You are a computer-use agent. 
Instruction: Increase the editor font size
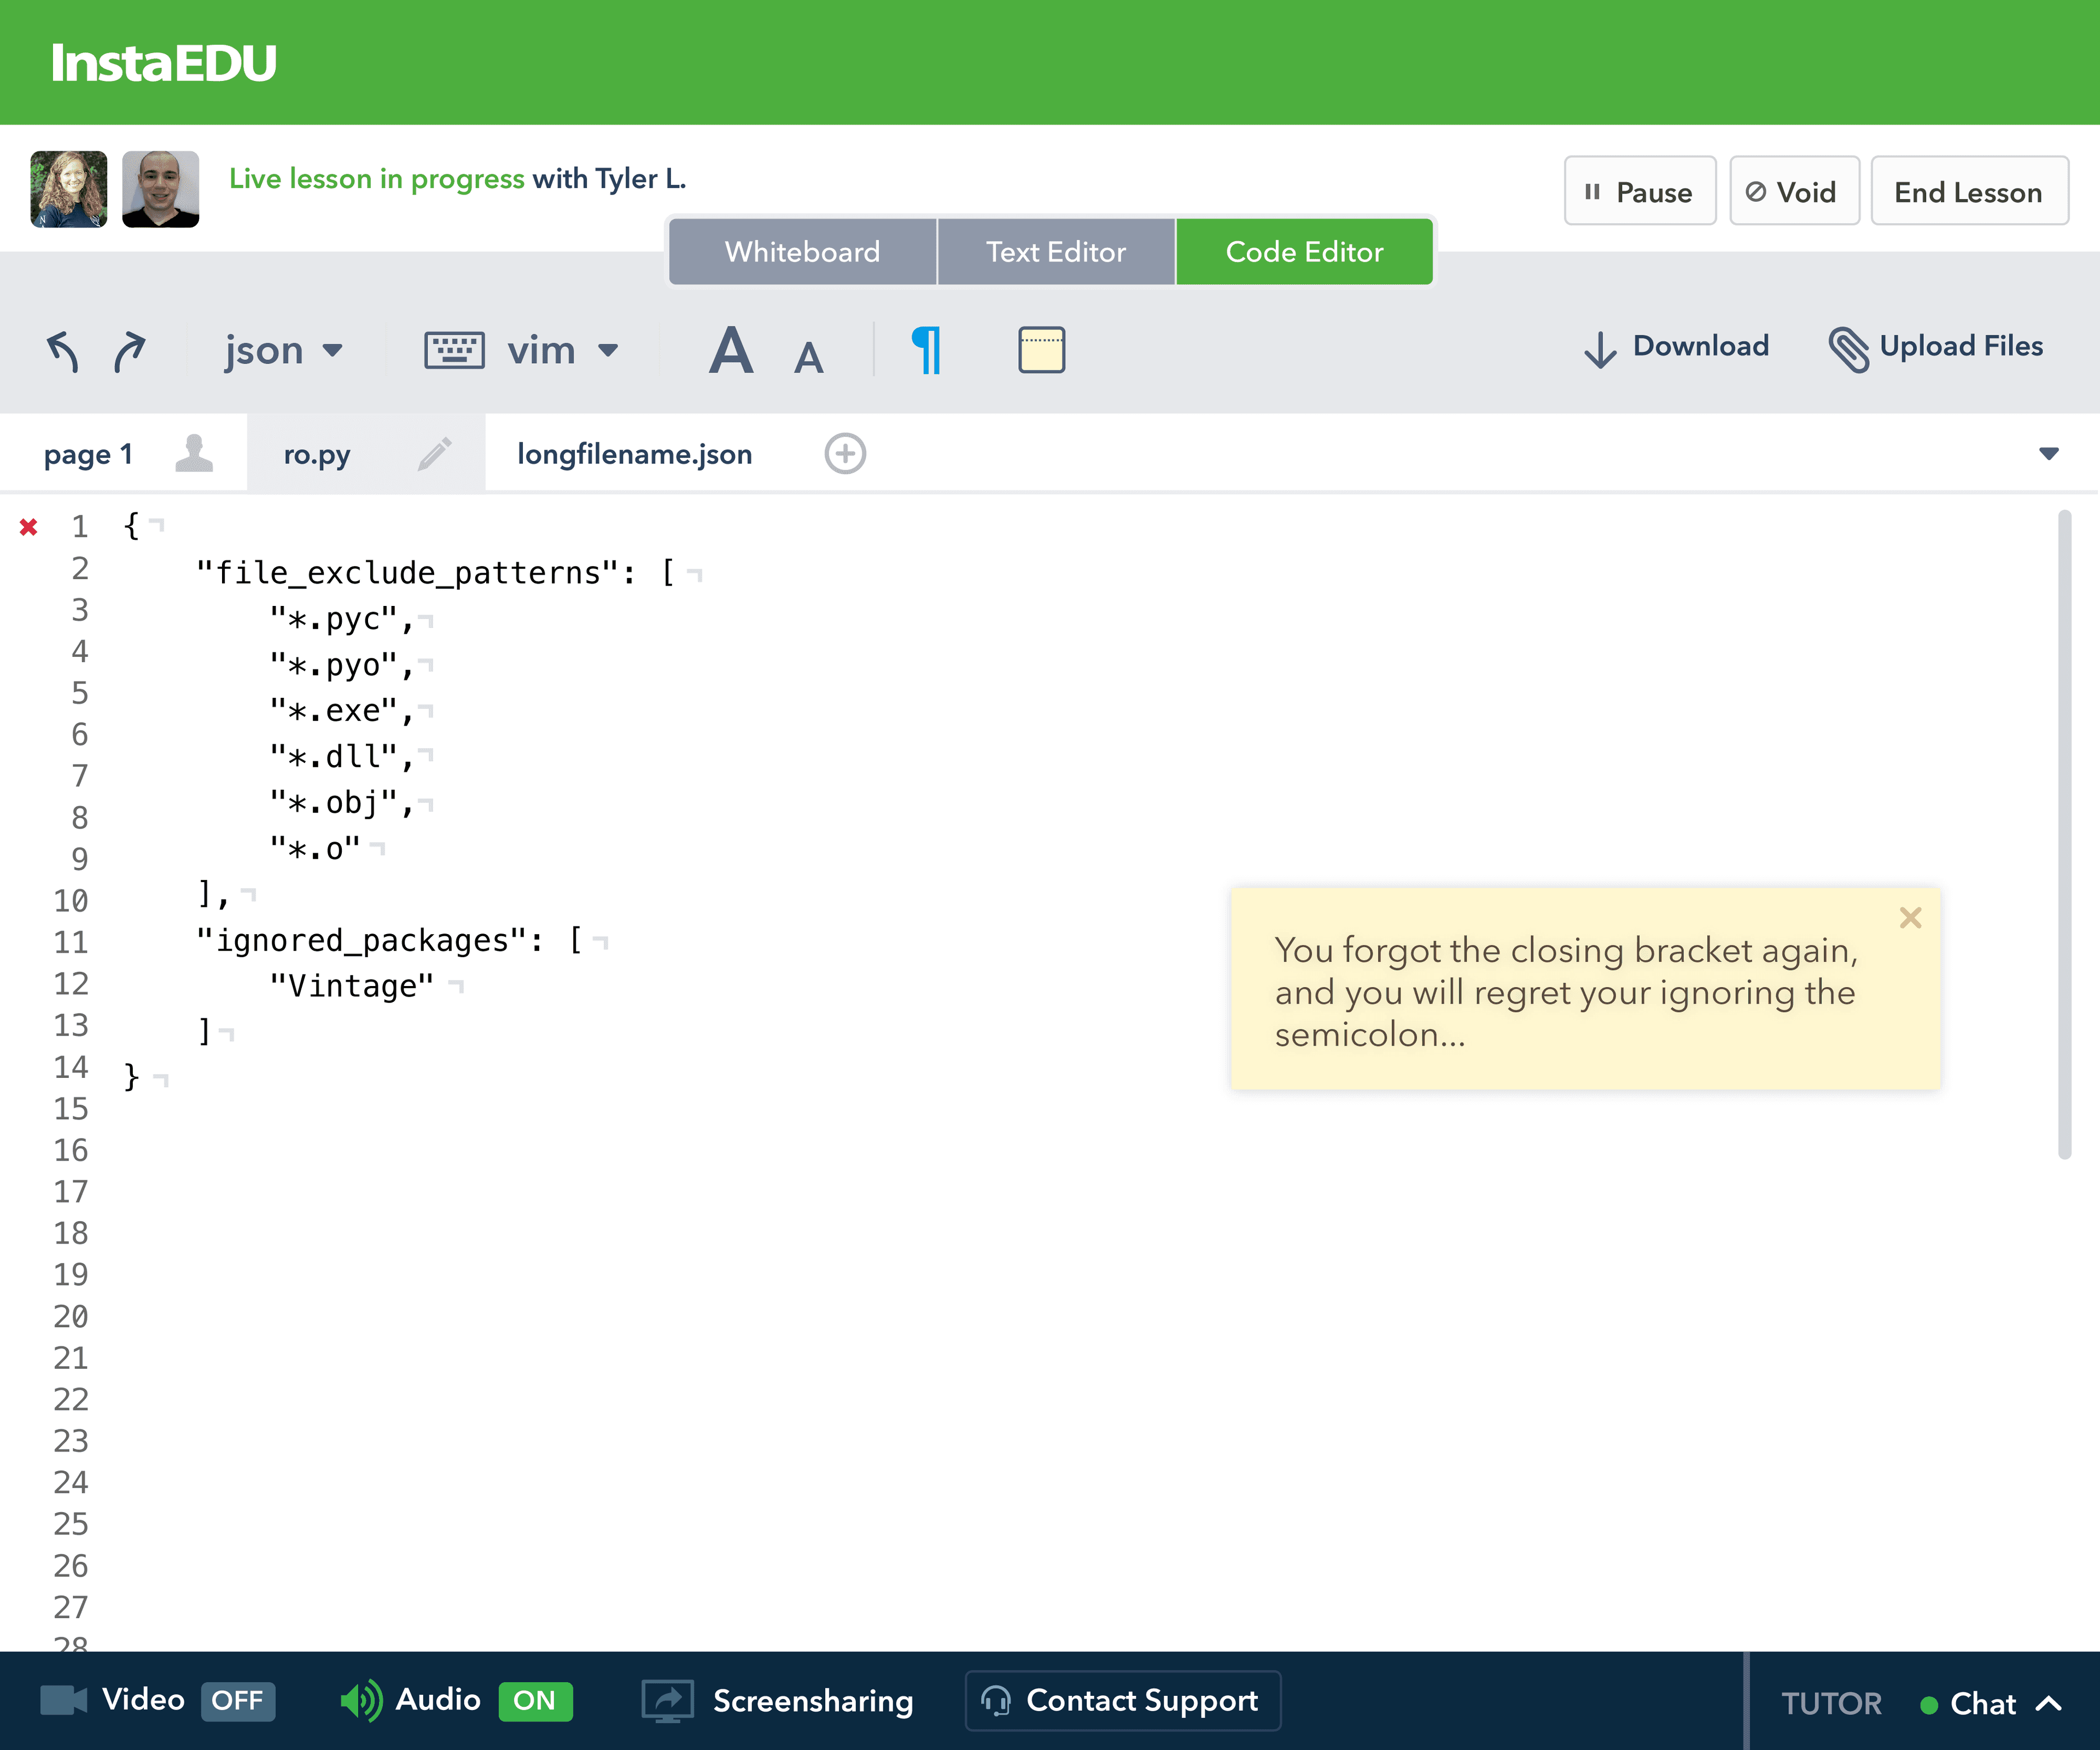pyautogui.click(x=731, y=350)
